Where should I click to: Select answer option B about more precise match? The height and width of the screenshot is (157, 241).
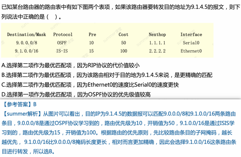tap(107, 75)
